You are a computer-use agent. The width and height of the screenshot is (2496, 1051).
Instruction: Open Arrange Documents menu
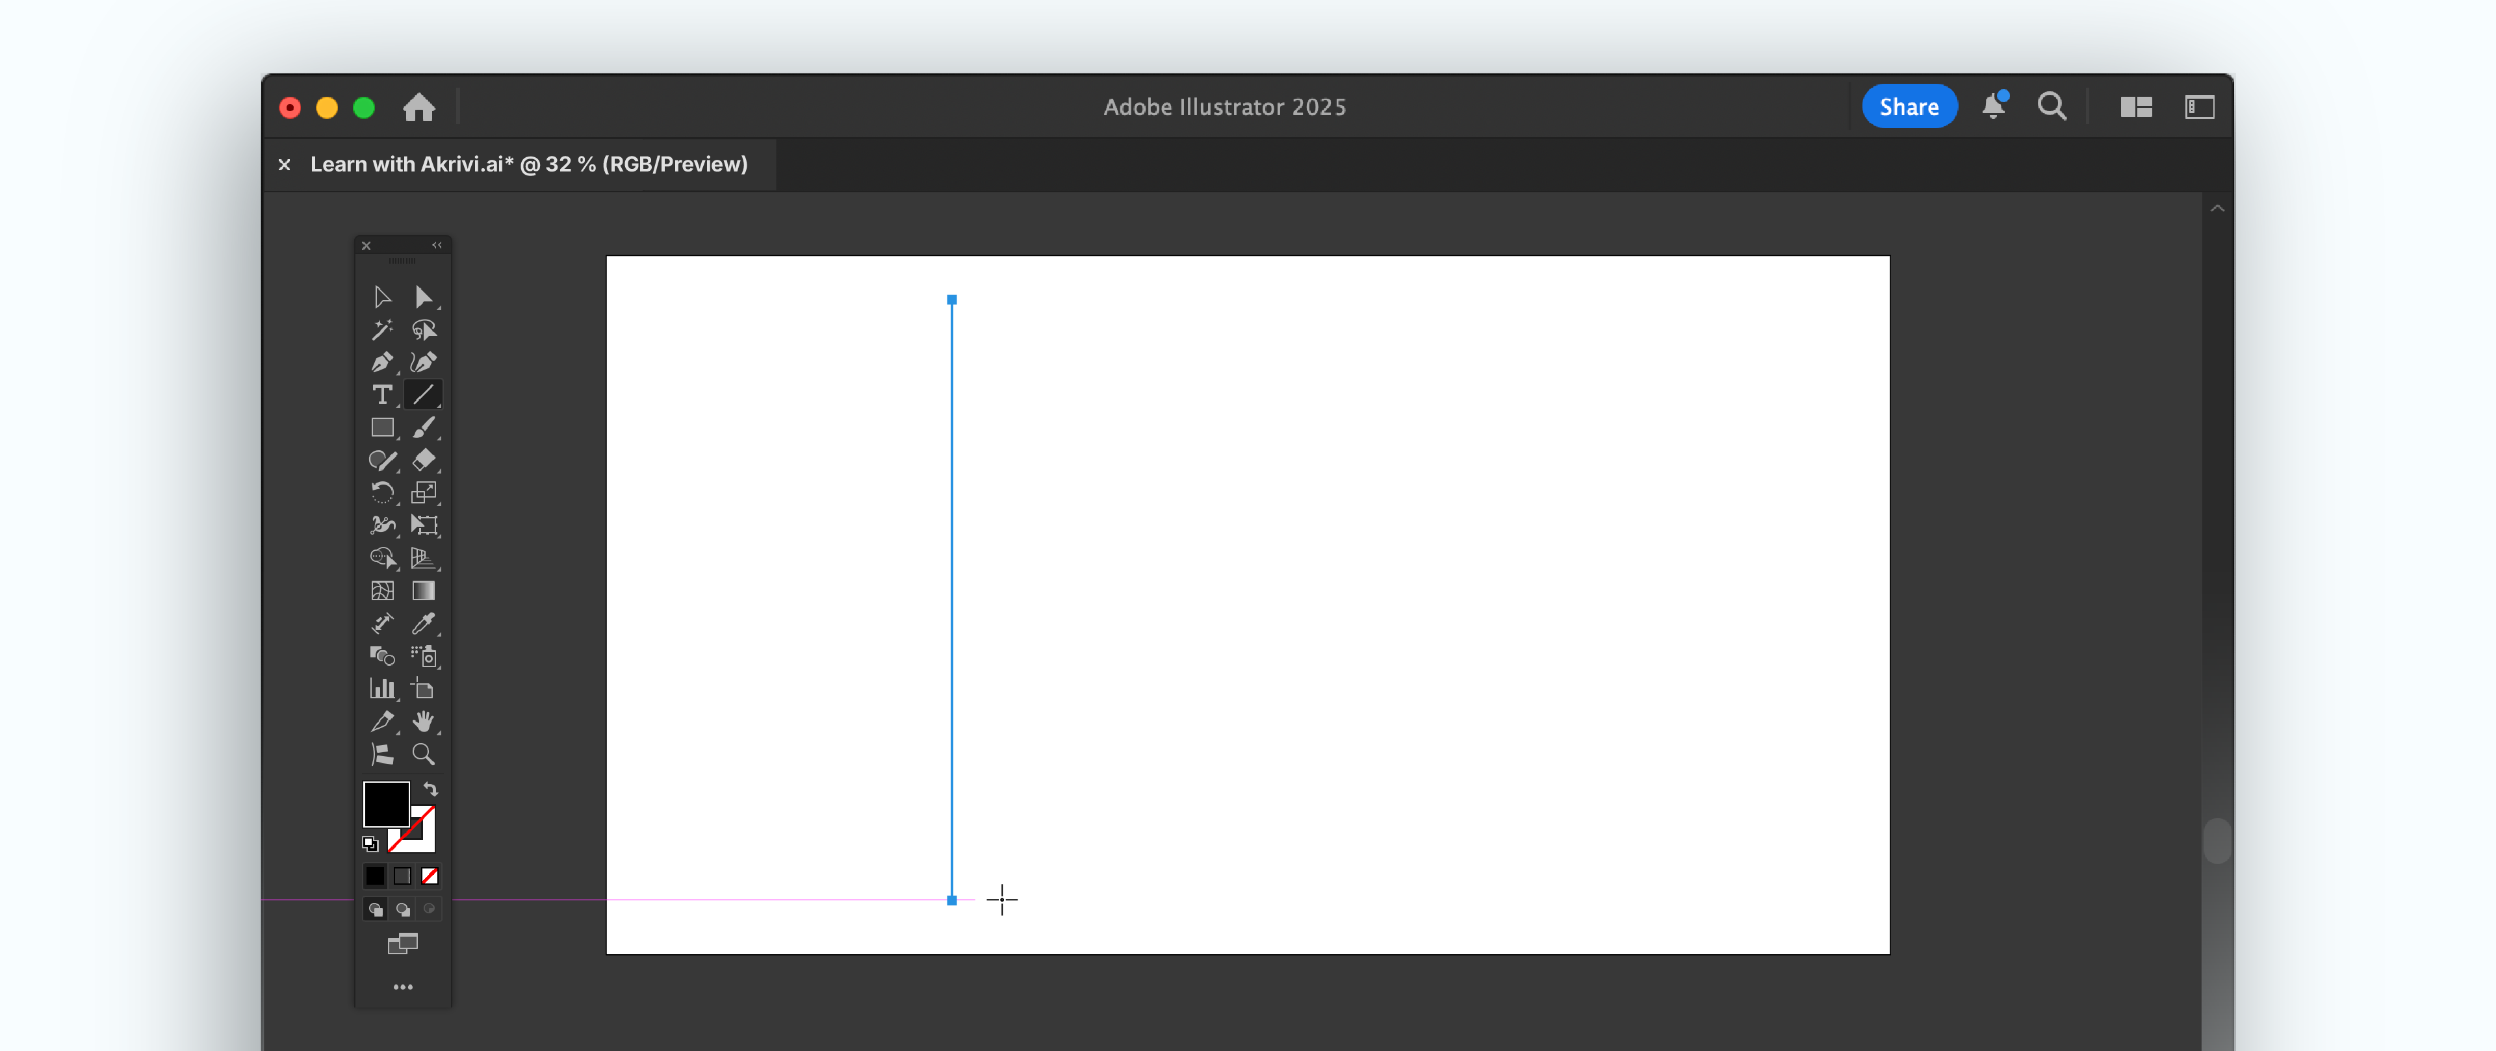point(2135,107)
